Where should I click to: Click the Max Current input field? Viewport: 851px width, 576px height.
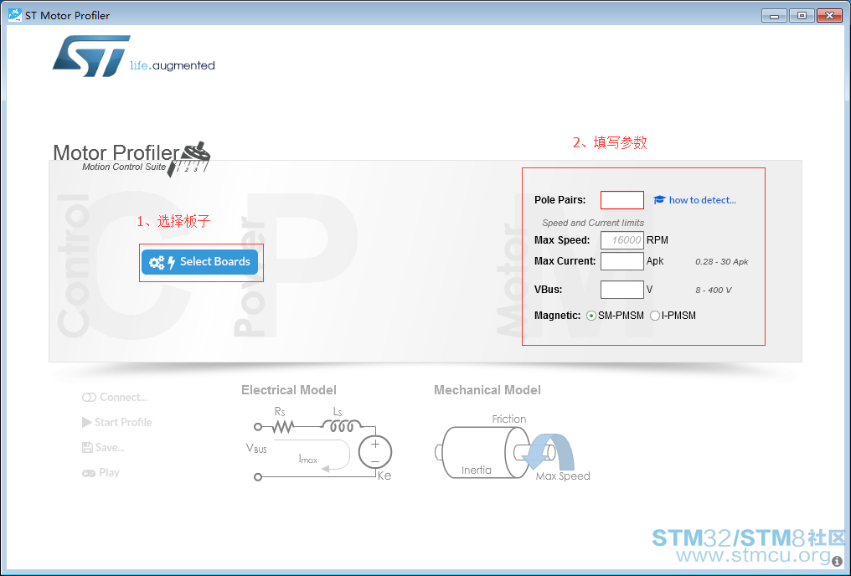point(622,261)
